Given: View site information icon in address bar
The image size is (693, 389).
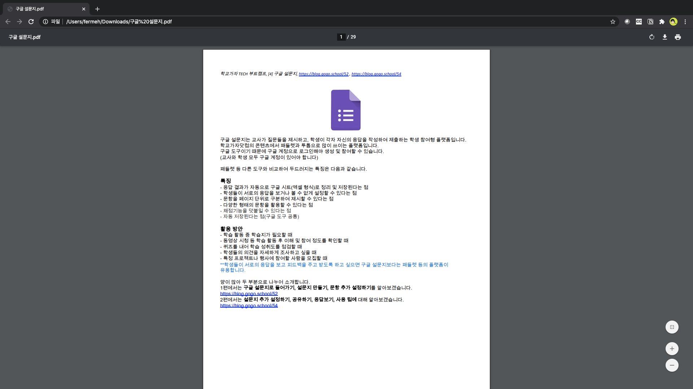Looking at the screenshot, I should pyautogui.click(x=45, y=22).
